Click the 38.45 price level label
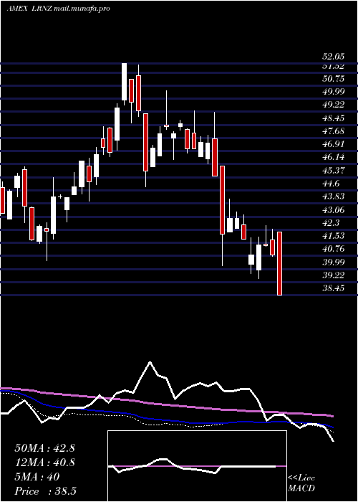The image size is (358, 502). point(334,288)
